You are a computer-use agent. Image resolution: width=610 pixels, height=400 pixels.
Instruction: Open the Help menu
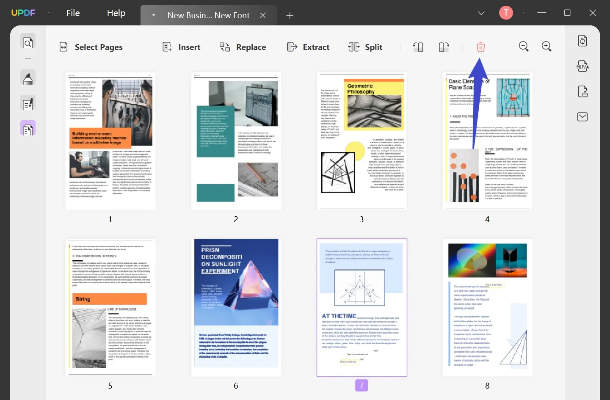[x=116, y=13]
